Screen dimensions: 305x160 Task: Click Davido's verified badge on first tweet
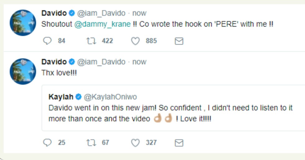(x=72, y=13)
